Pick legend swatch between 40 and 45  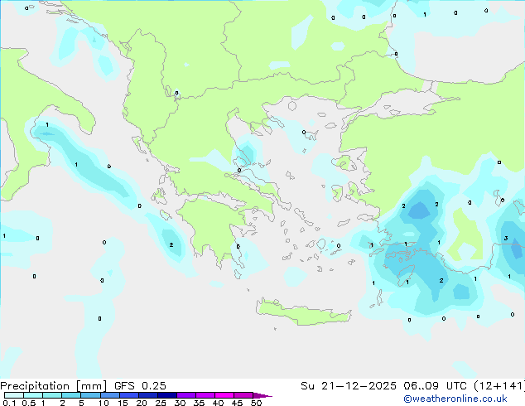click(x=224, y=395)
